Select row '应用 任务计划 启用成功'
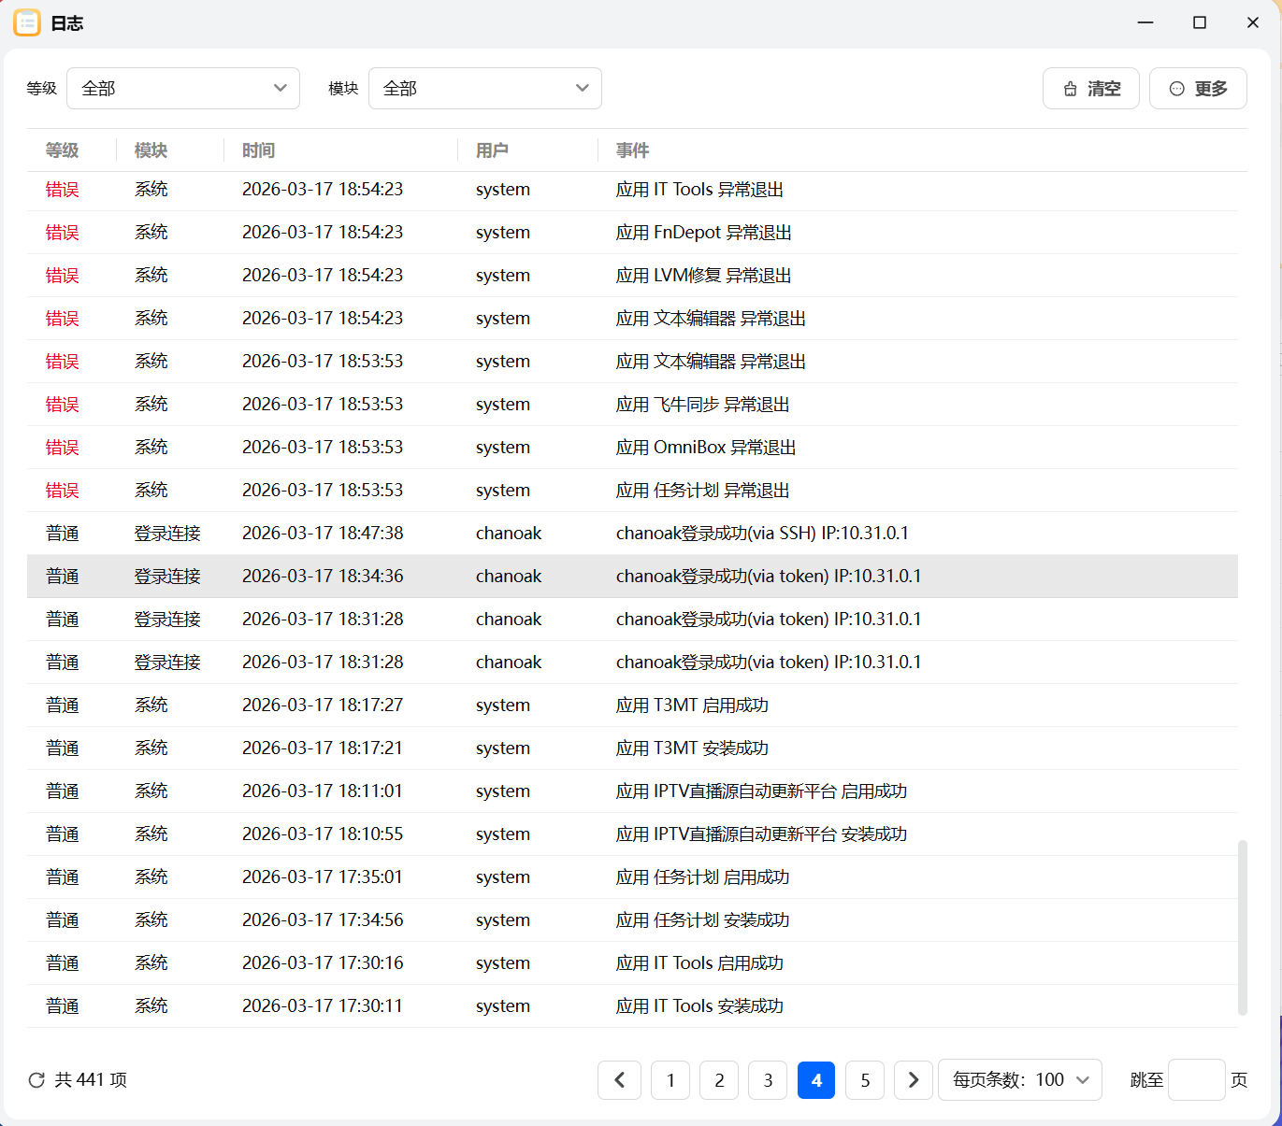The image size is (1282, 1126). click(x=632, y=877)
